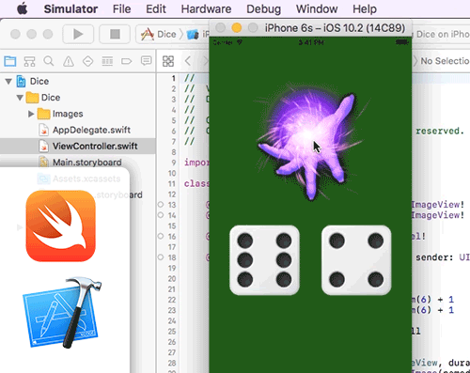
Task: Click the word 'reserved.' in code
Action: (440, 131)
